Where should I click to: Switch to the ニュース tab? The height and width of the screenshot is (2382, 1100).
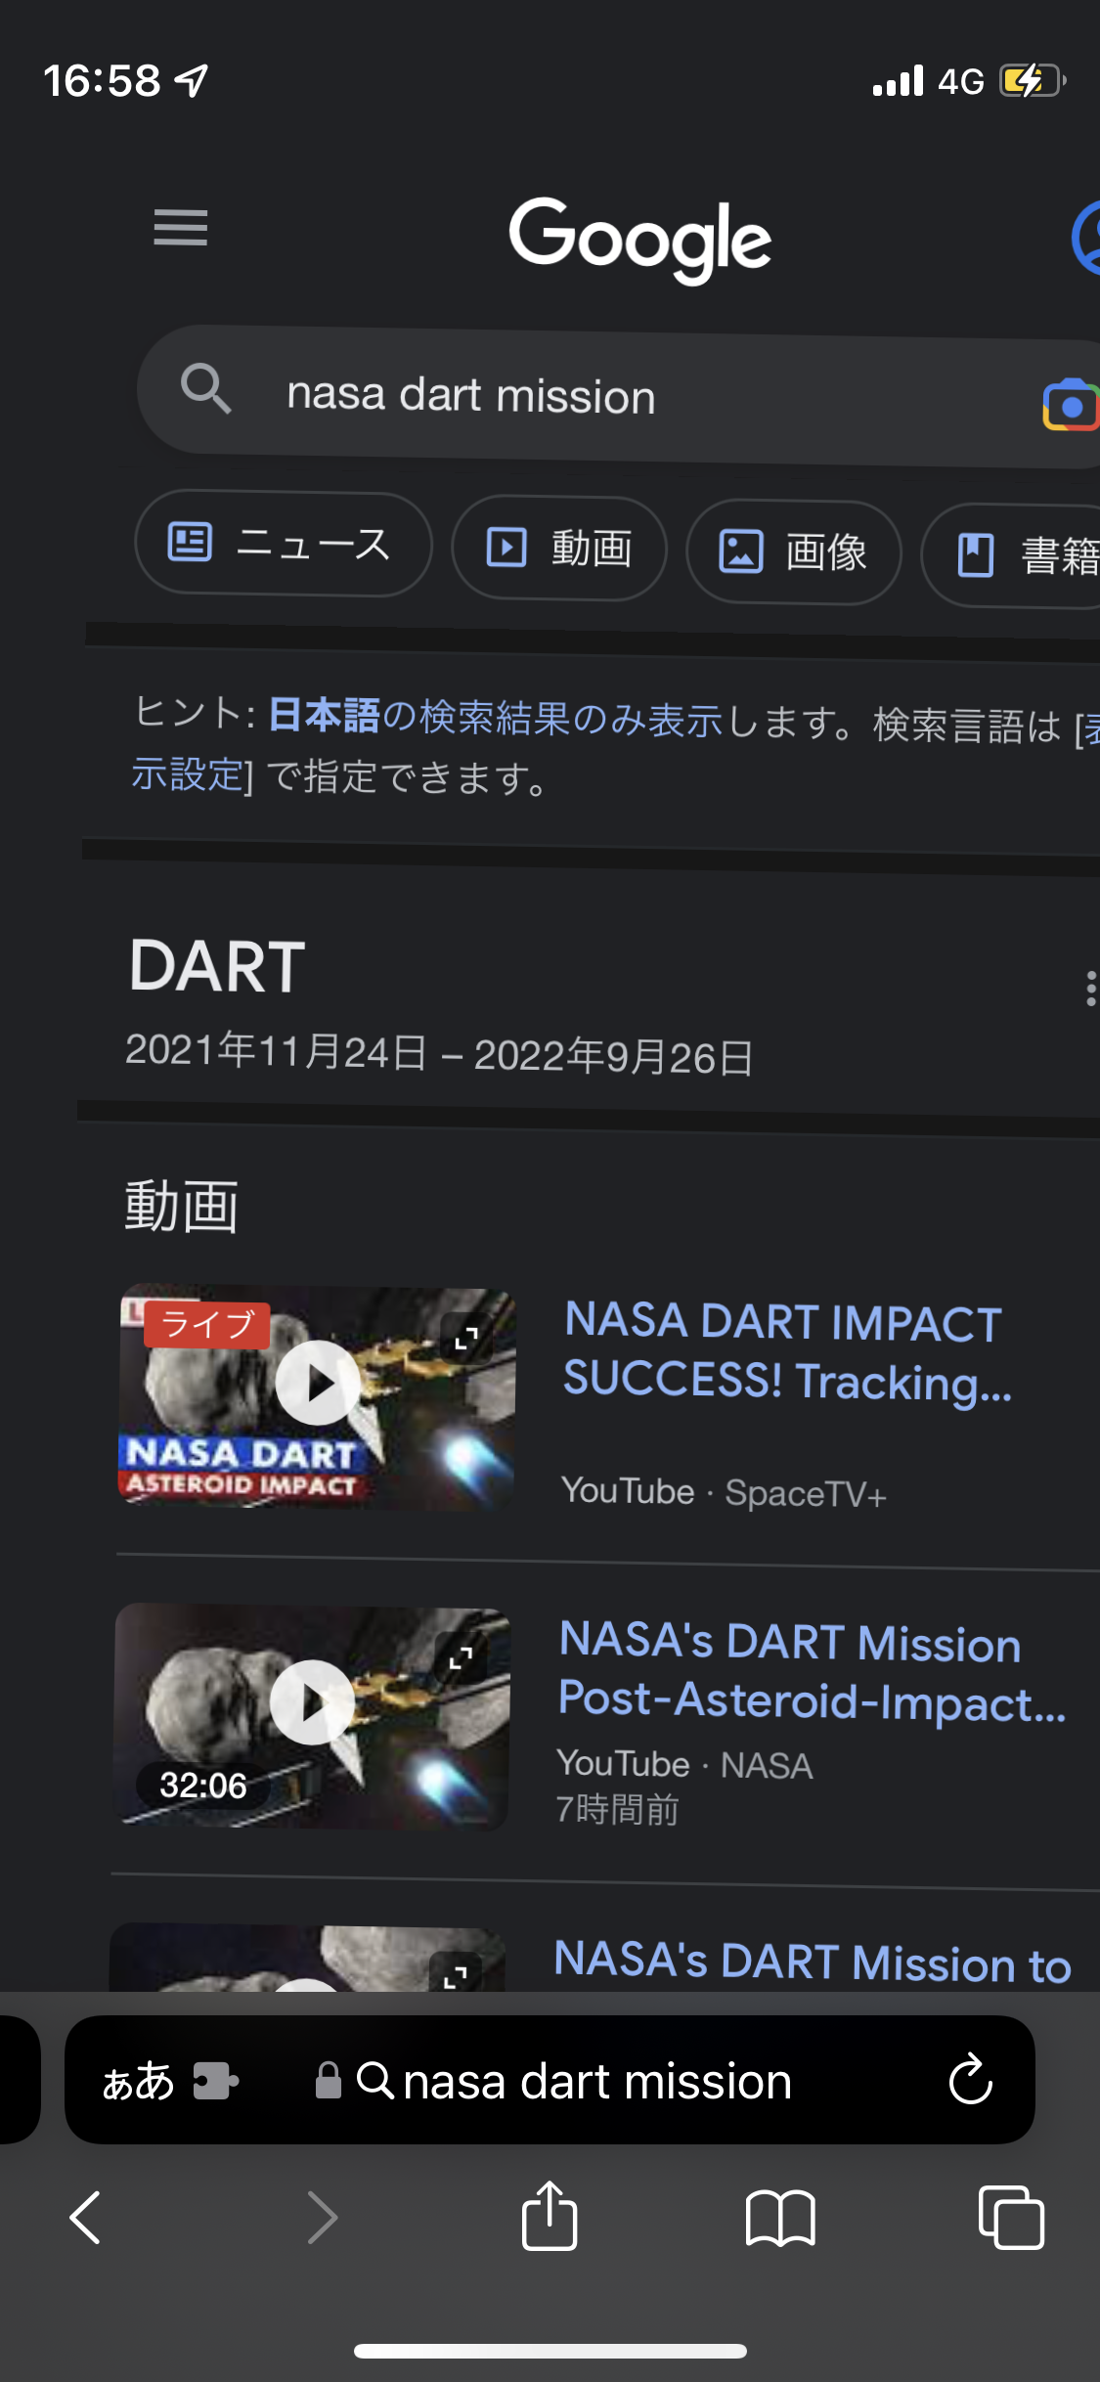pyautogui.click(x=284, y=545)
